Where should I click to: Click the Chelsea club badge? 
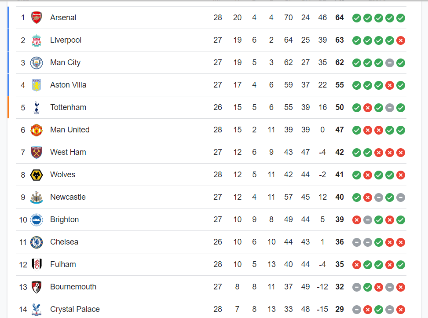click(x=37, y=242)
